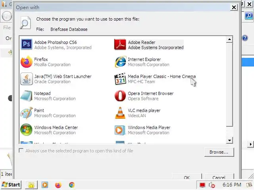Select the Internet Explorer icon
Screen dimensions: 254x190
point(120,62)
